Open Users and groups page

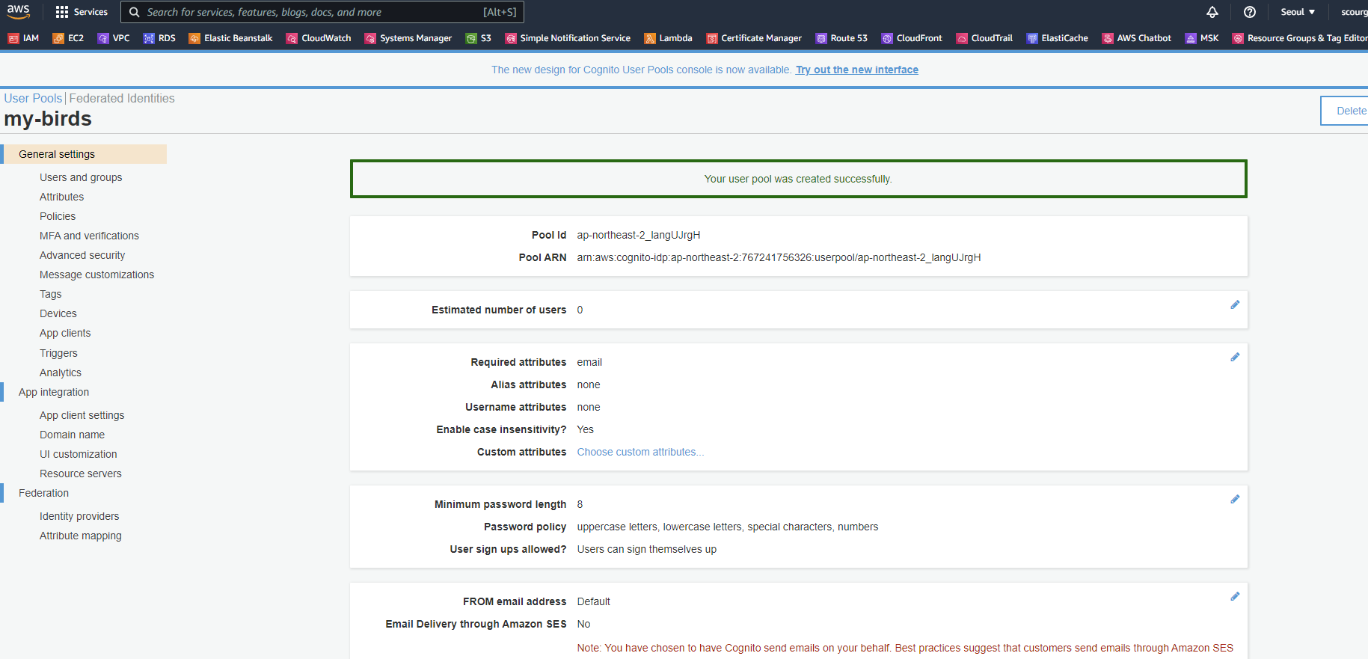pyautogui.click(x=81, y=177)
